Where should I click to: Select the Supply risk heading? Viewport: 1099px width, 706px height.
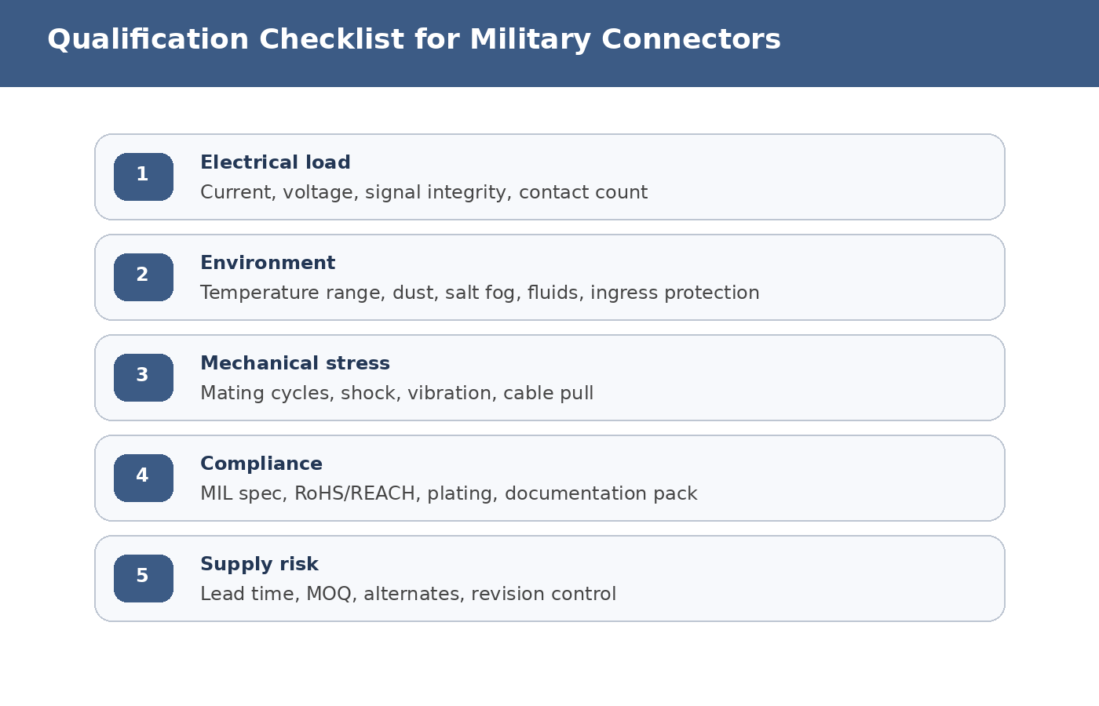pyautogui.click(x=259, y=565)
